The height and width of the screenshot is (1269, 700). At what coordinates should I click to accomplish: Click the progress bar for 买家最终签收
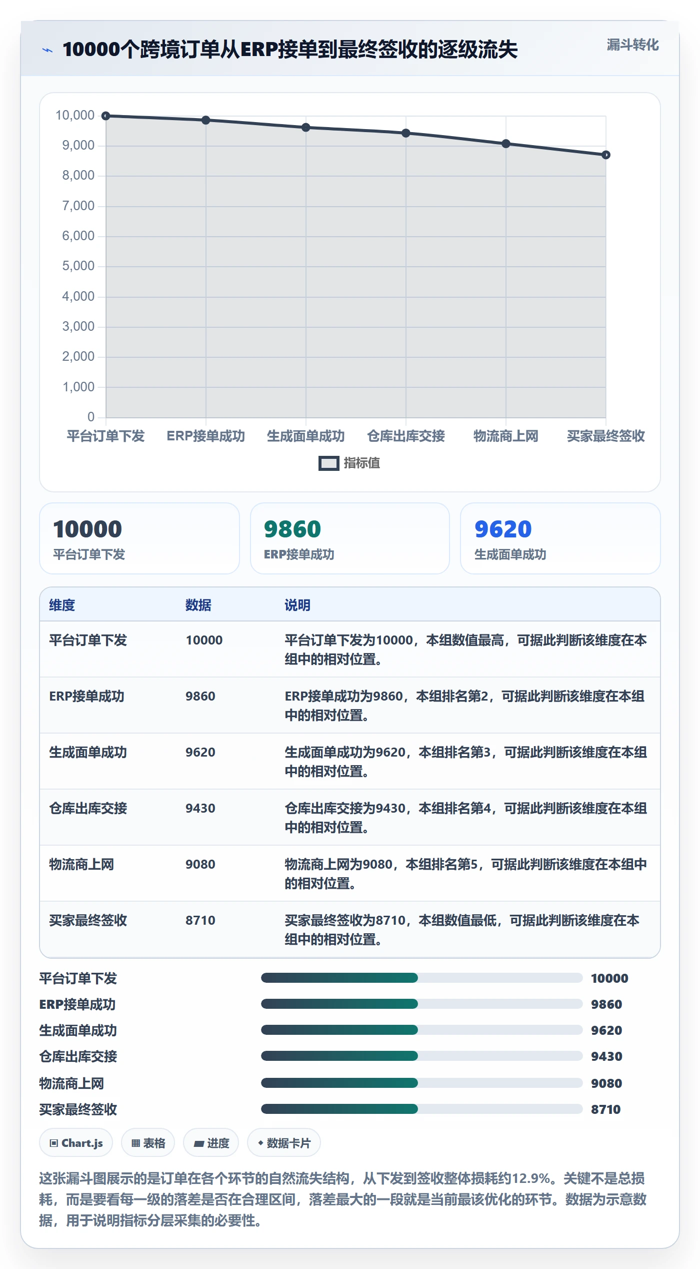(422, 1109)
